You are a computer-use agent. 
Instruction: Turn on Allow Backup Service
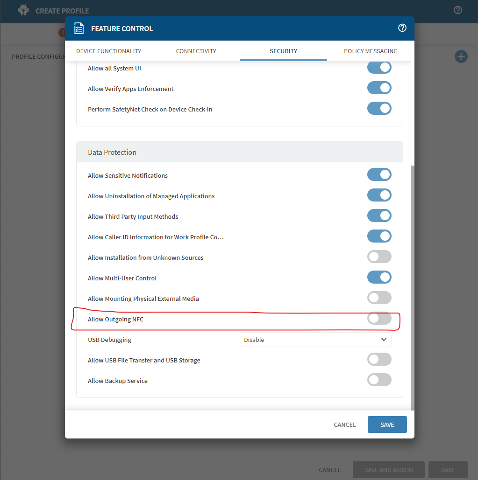[379, 380]
